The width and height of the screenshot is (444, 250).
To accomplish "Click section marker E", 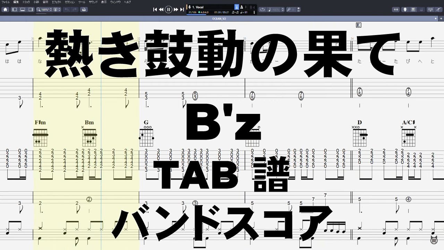I will point(359,25).
